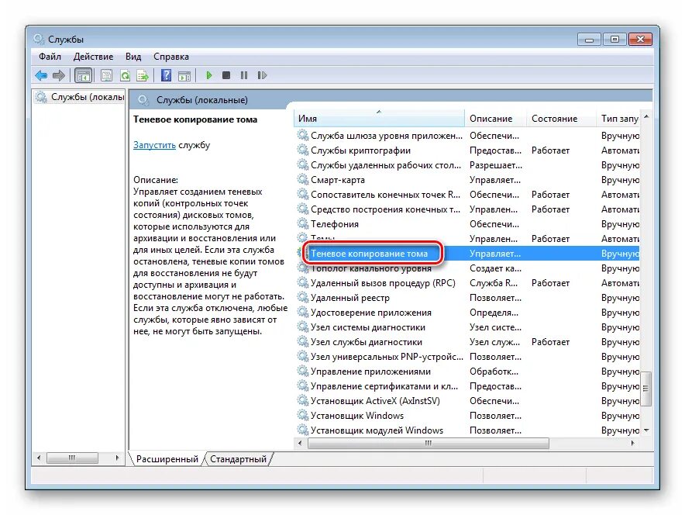Open the Файл menu
This screenshot has width=685, height=515.
click(x=50, y=57)
